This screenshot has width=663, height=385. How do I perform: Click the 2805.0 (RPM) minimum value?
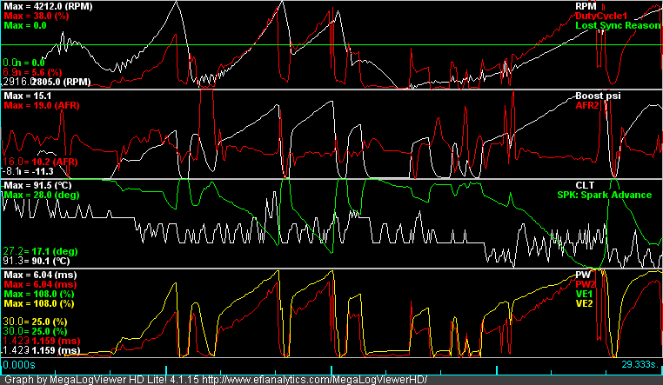(59, 82)
